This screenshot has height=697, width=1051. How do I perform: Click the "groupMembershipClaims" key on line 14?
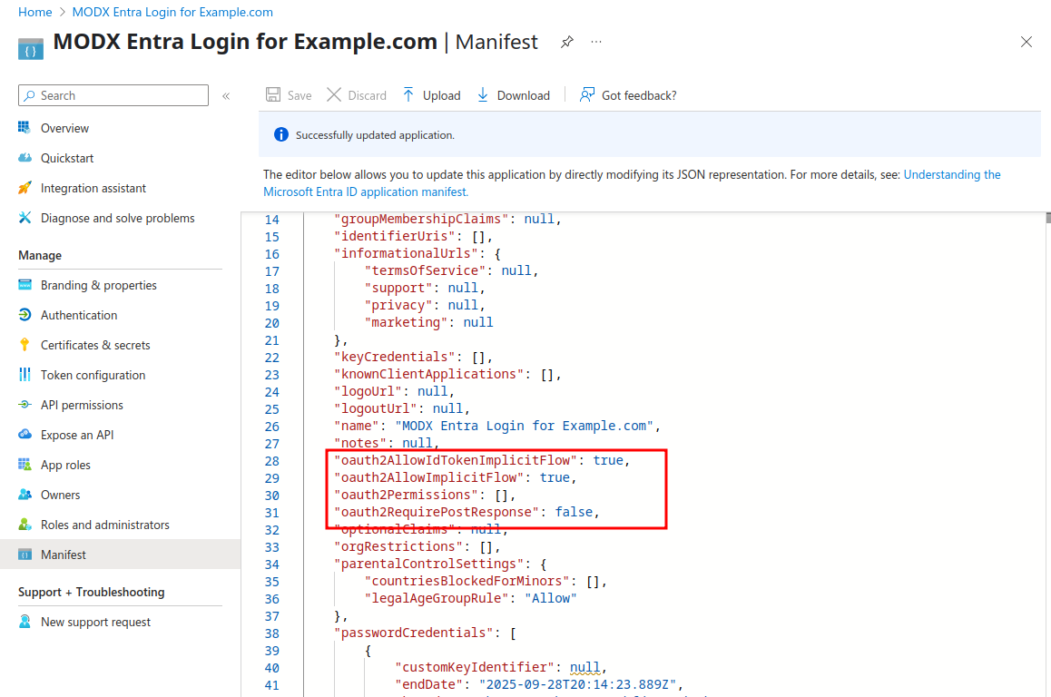[422, 219]
